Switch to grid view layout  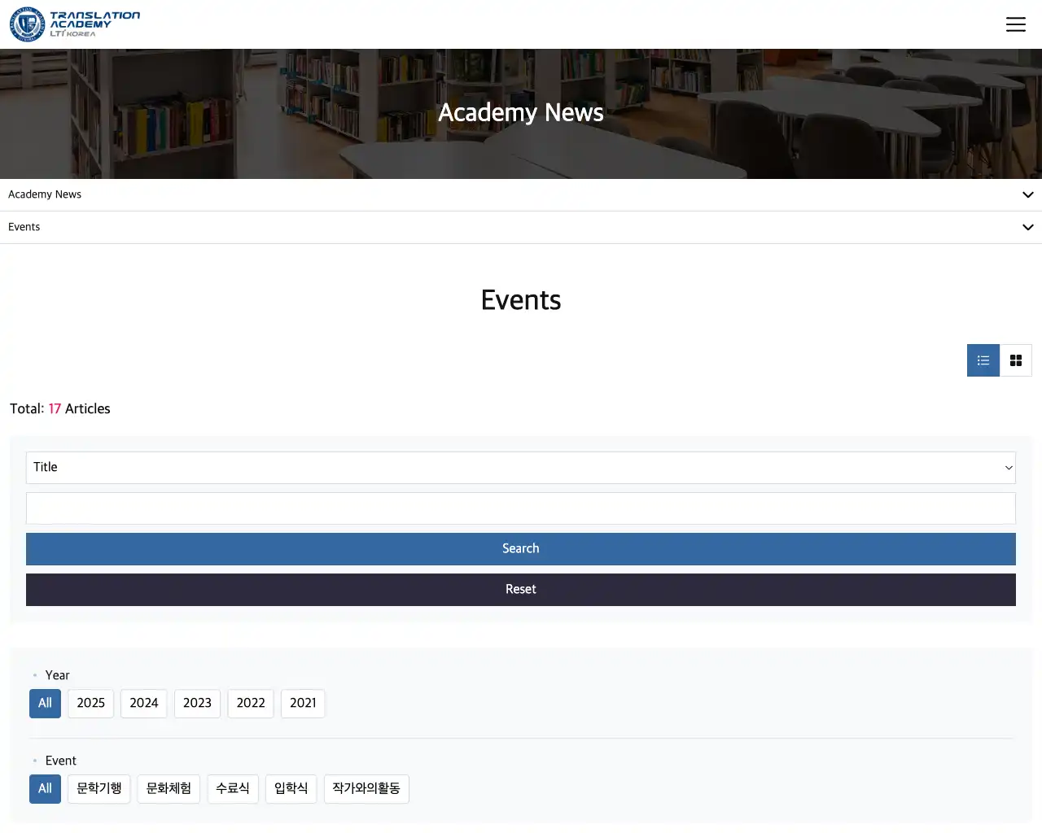pyautogui.click(x=1015, y=360)
